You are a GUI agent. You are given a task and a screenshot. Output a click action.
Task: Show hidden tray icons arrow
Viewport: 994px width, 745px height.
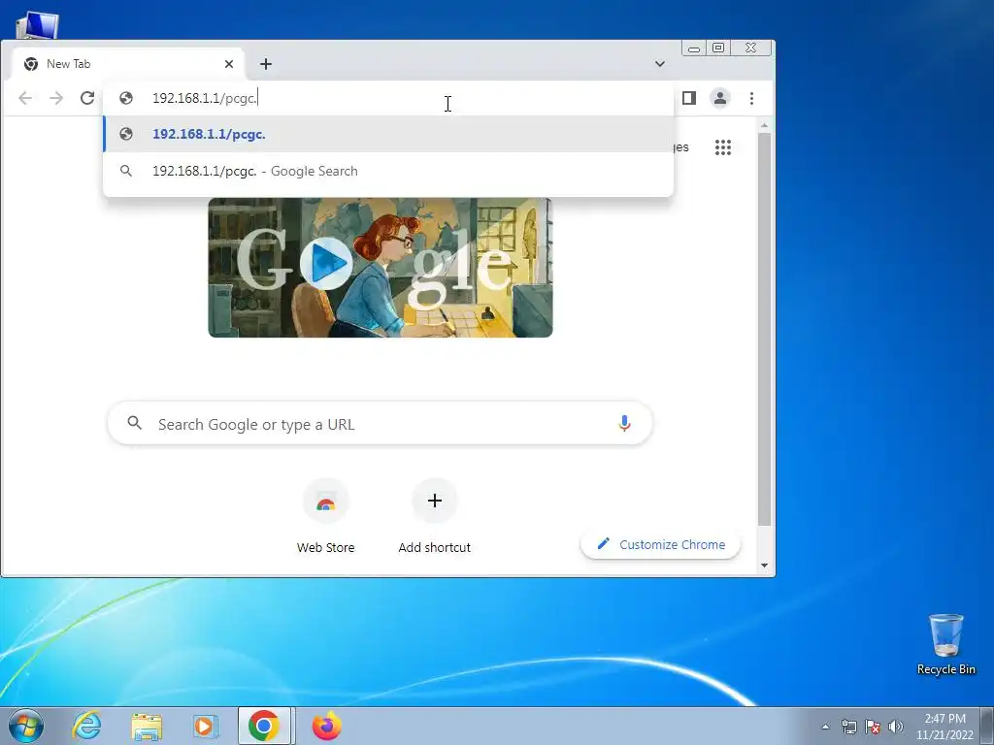[x=825, y=727]
